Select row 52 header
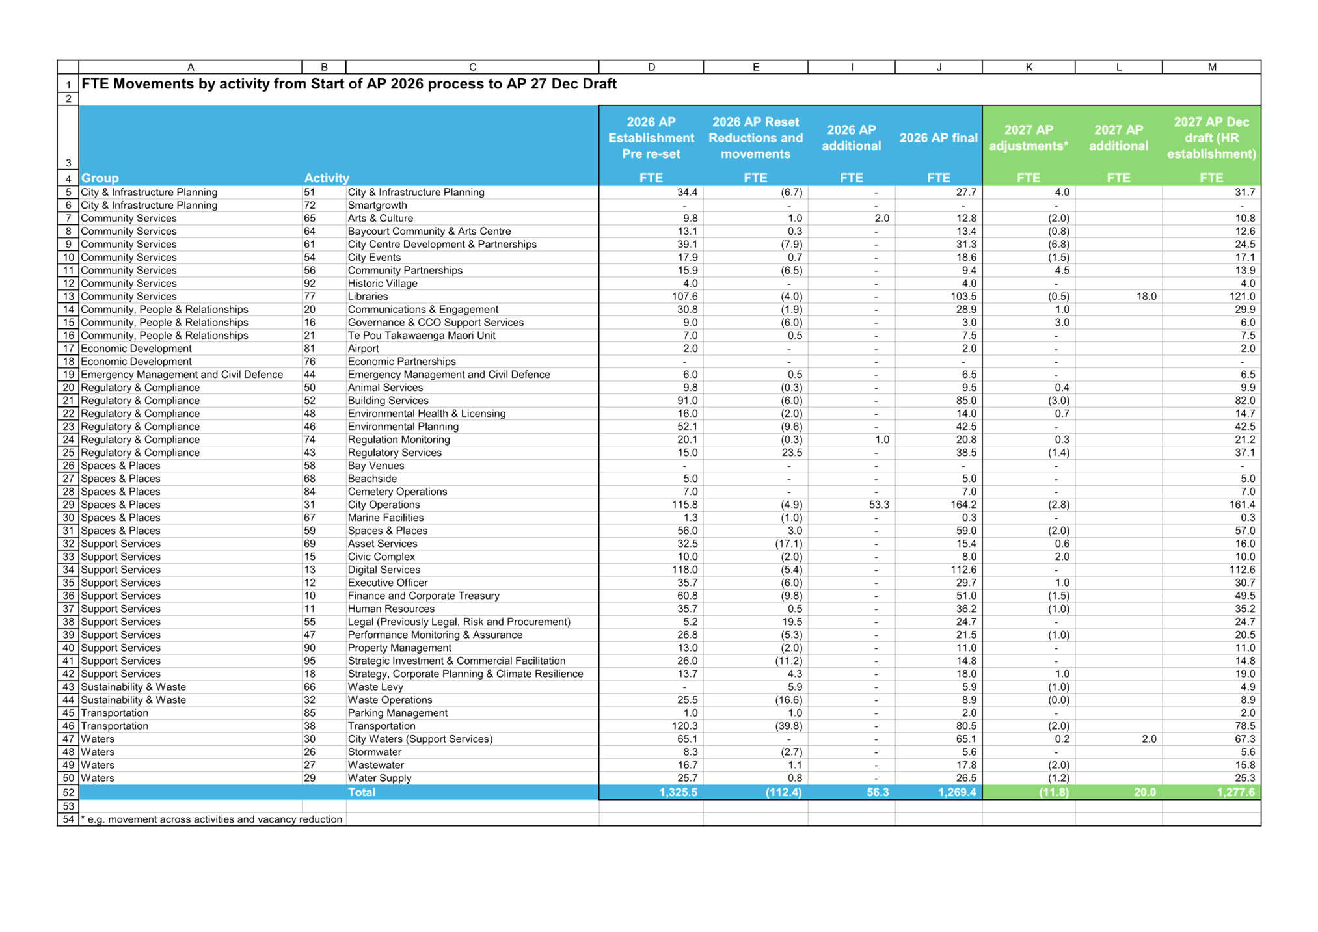The image size is (1318, 932). point(68,792)
